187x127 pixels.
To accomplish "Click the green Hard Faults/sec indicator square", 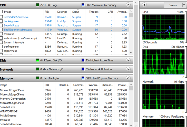I will point(37,78).
